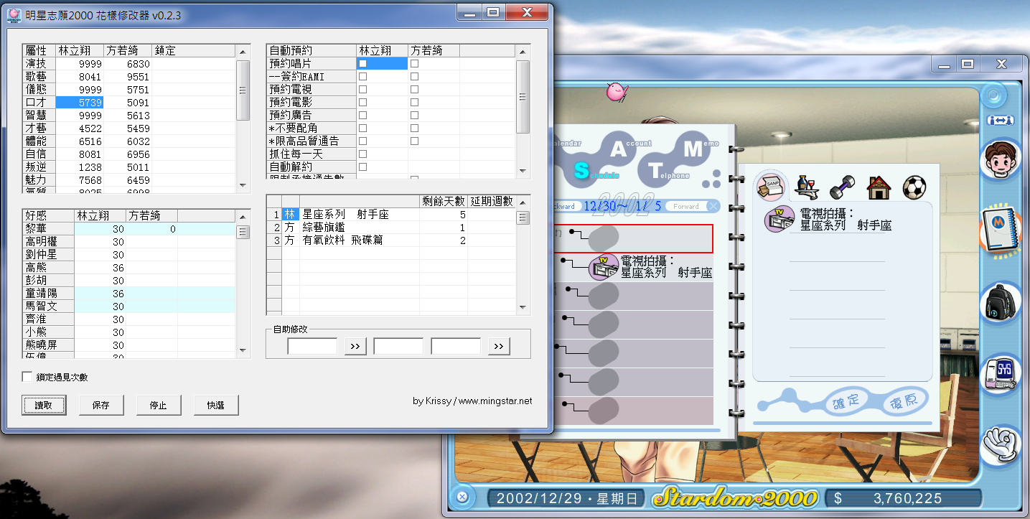Image resolution: width=1030 pixels, height=519 pixels.
Task: Select the row 綜藝旗艦 in schedule table
Action: click(x=390, y=228)
